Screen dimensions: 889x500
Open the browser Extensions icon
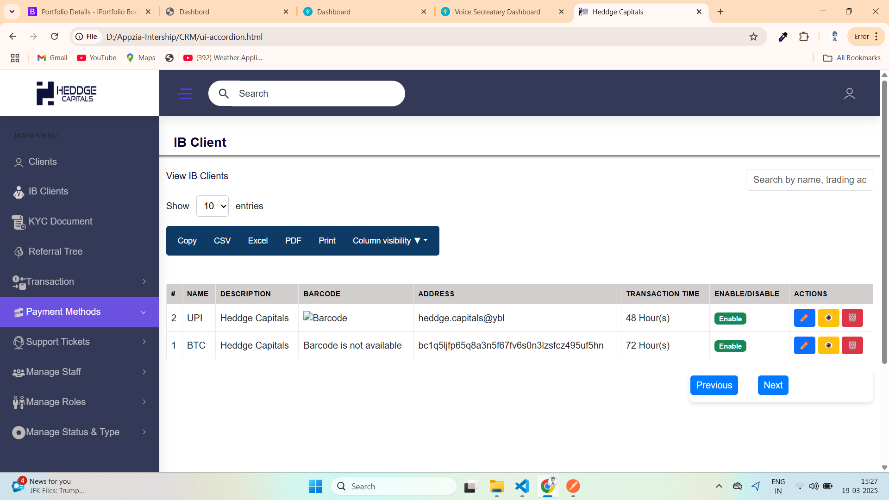[x=804, y=37]
